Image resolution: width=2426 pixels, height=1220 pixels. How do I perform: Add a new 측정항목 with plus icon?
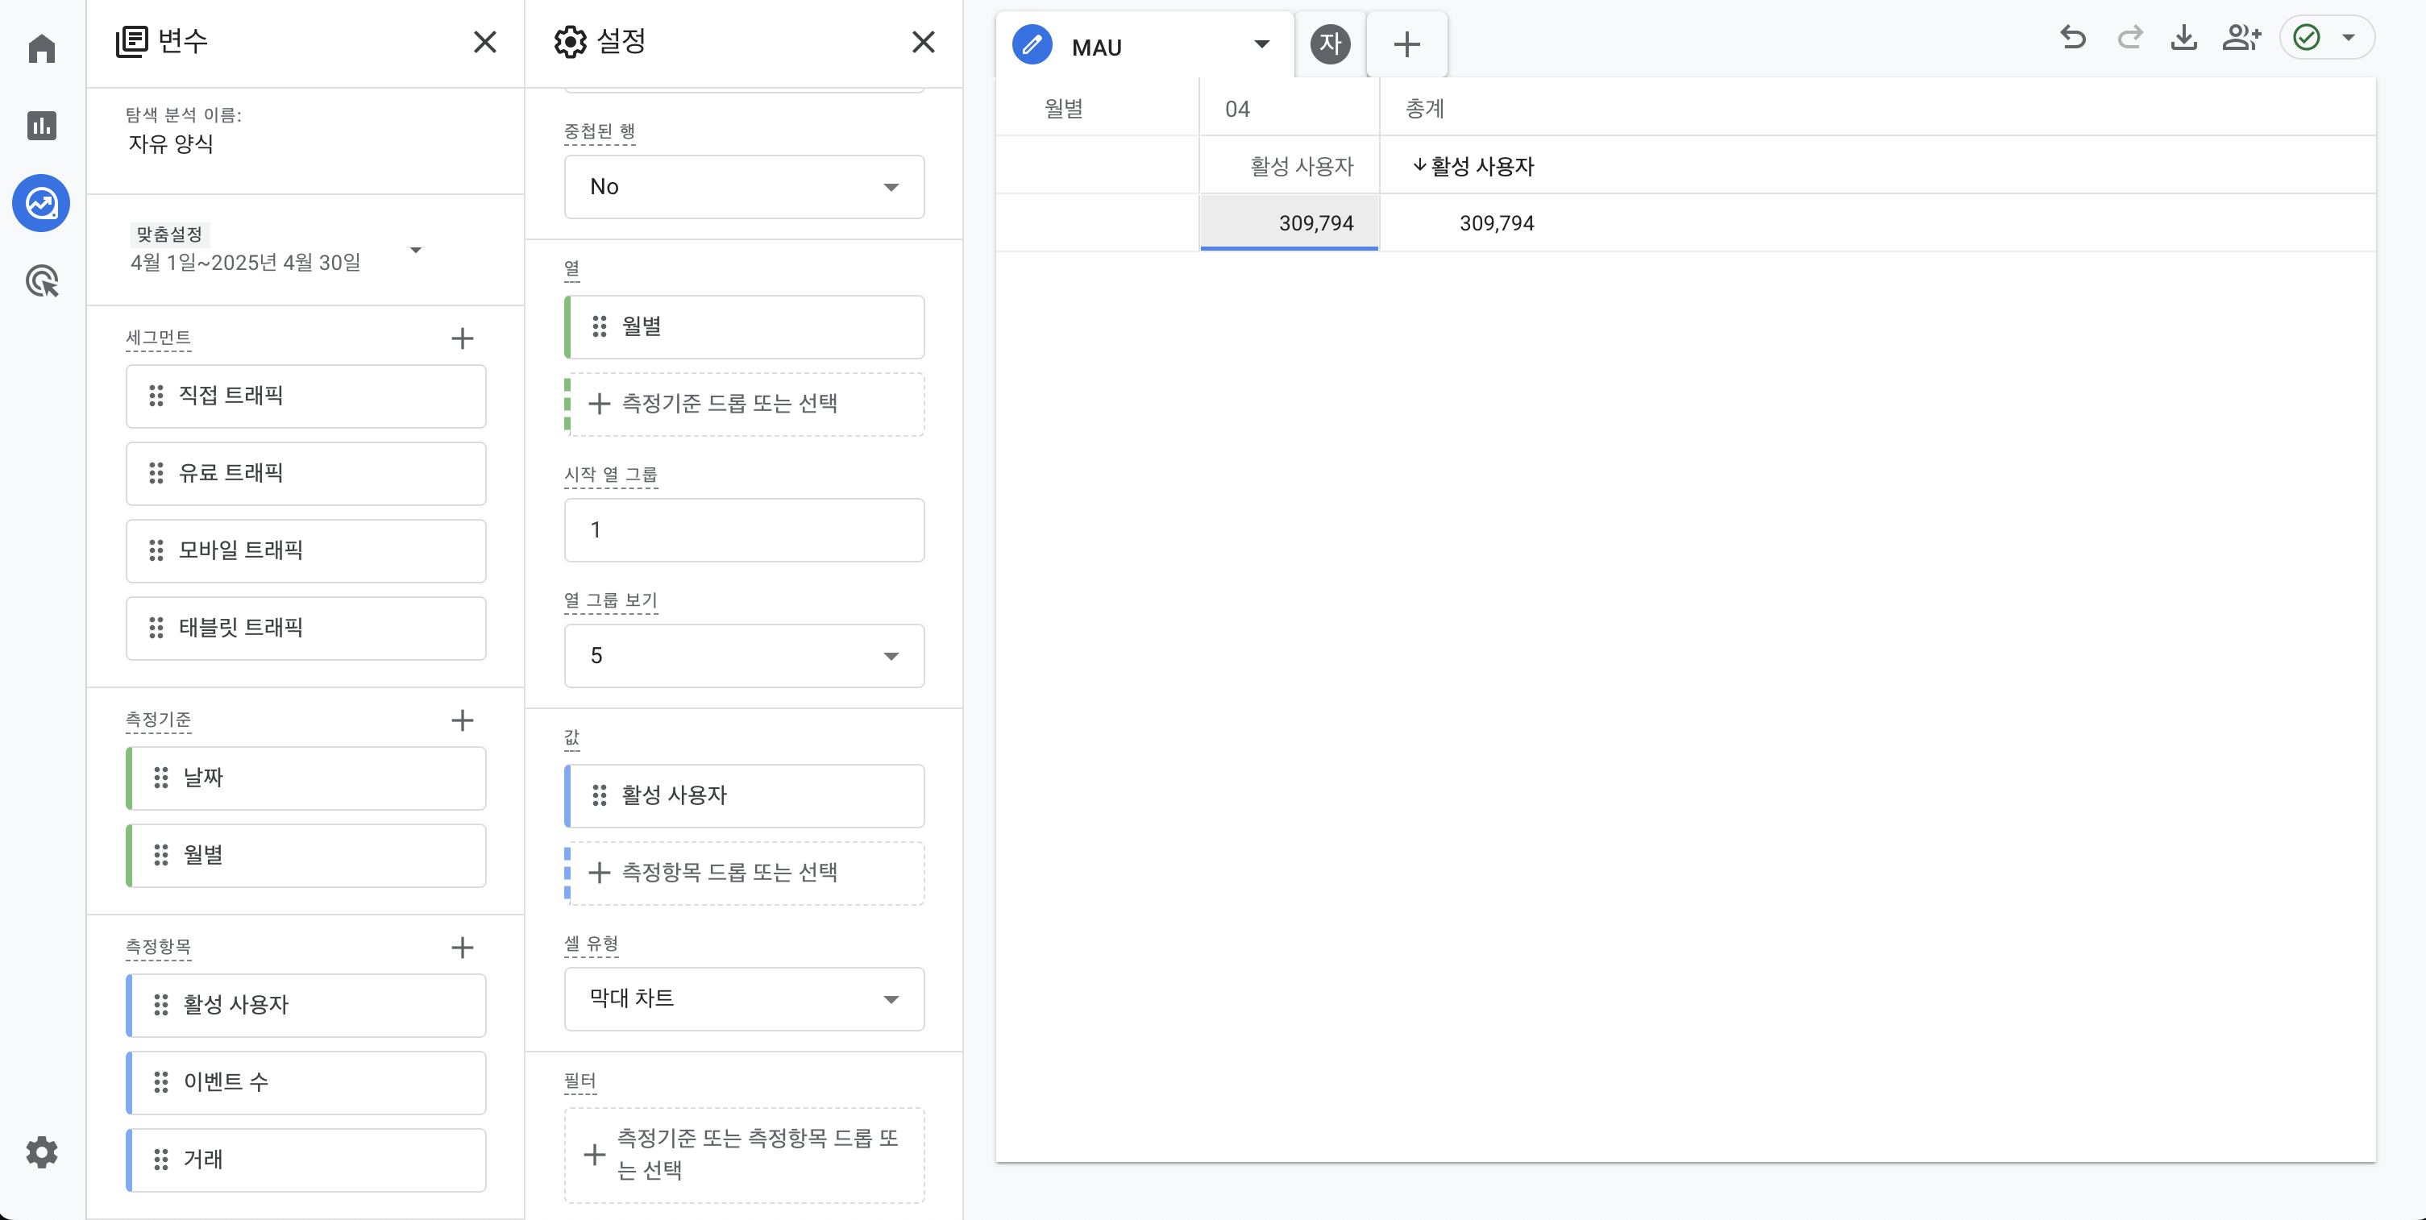tap(463, 947)
